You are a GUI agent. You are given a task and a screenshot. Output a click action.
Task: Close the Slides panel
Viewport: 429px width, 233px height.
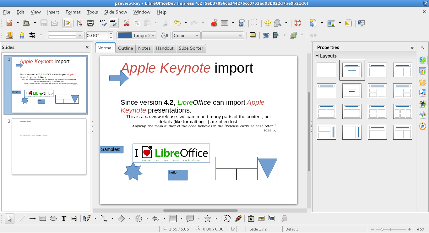click(x=87, y=47)
